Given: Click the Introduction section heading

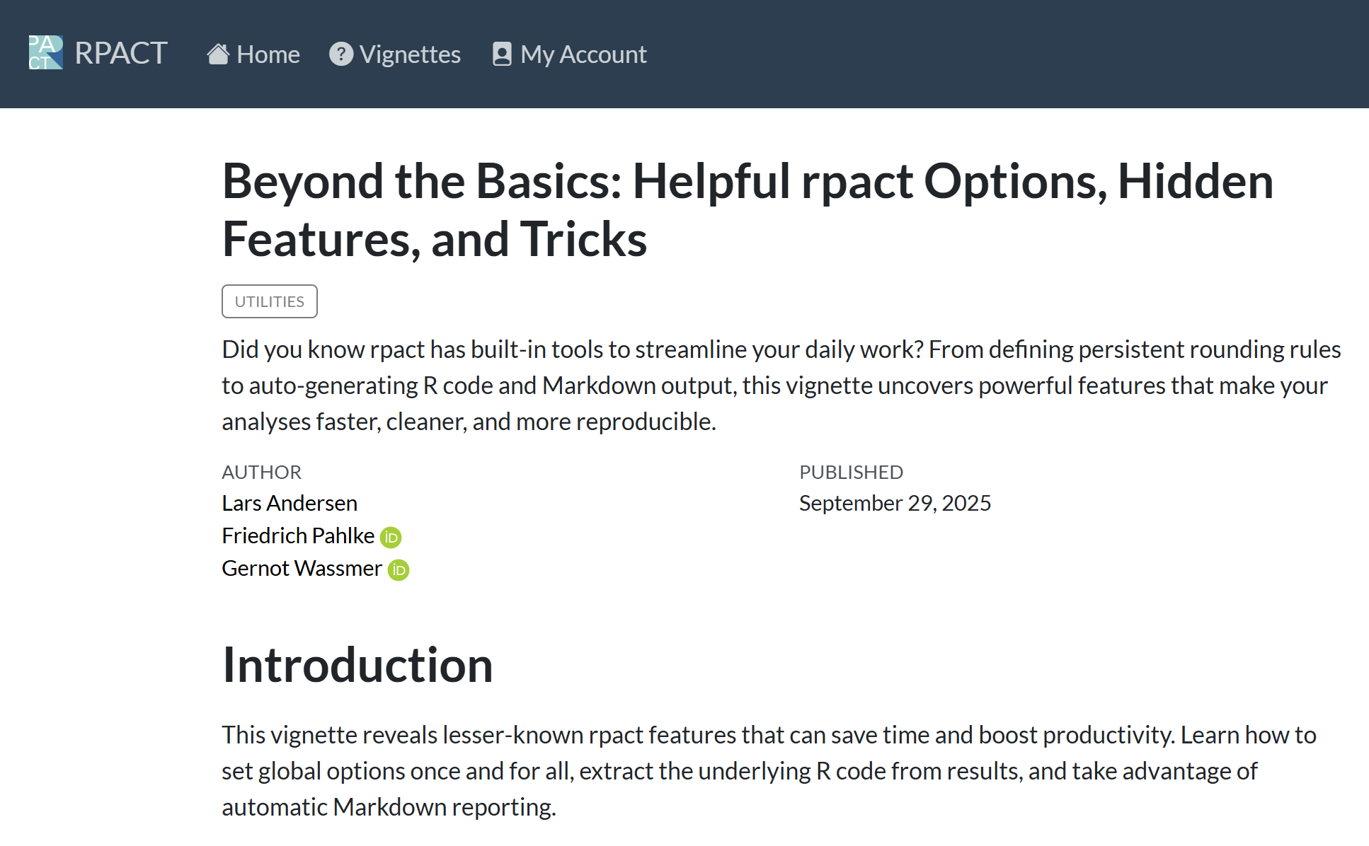Looking at the screenshot, I should point(357,665).
